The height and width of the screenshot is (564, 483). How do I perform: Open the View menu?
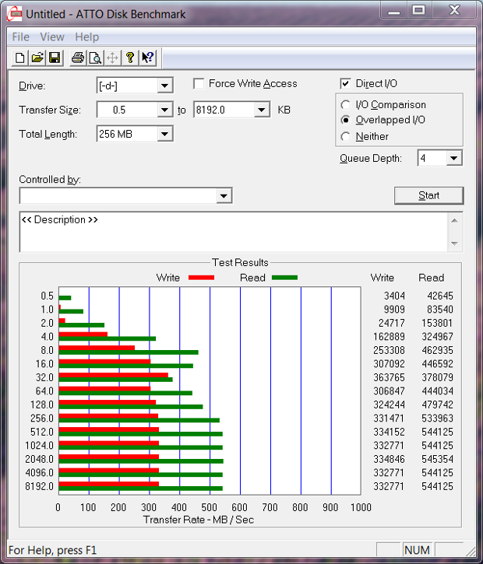[52, 37]
